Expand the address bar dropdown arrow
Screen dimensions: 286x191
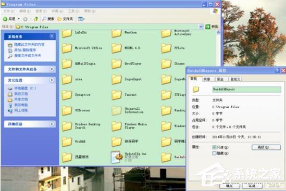click(201, 27)
